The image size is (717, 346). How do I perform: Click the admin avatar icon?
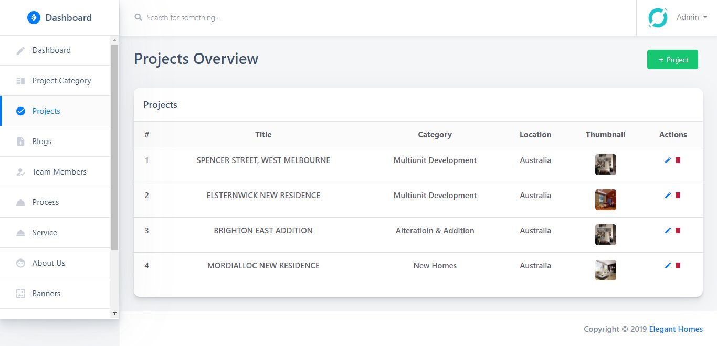coord(658,18)
